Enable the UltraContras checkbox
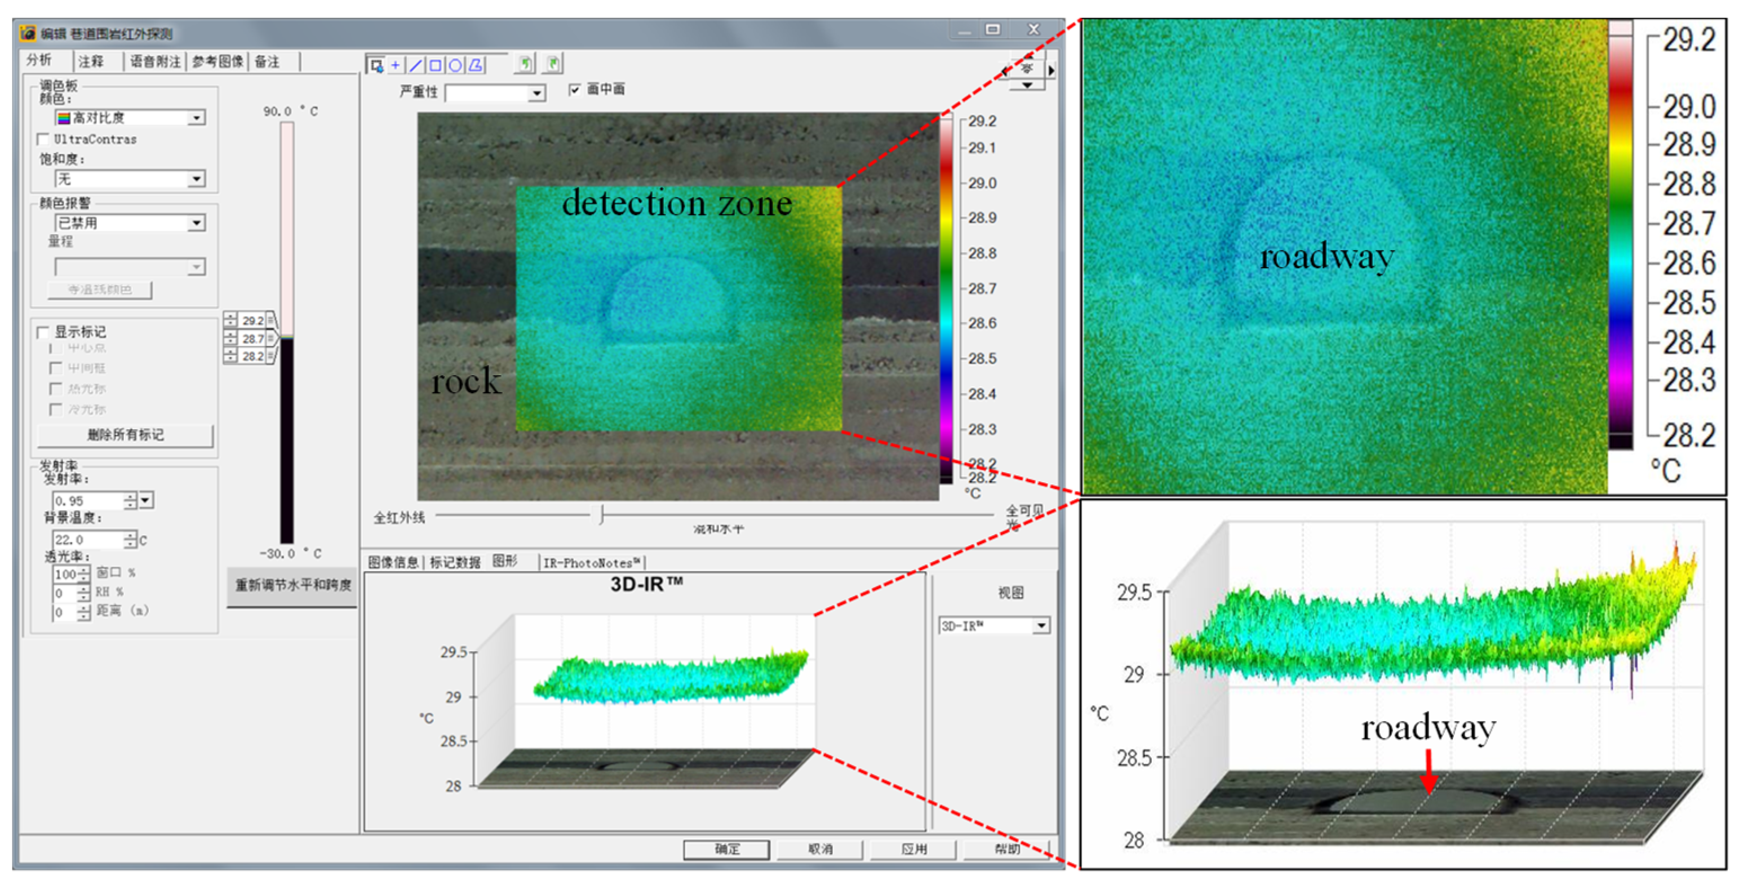 pyautogui.click(x=44, y=139)
